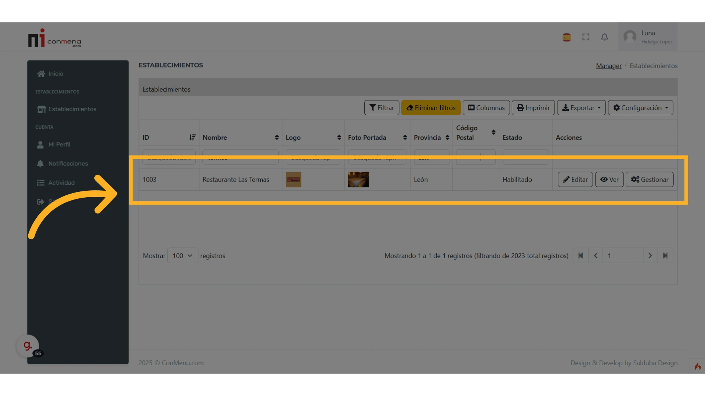Sort table by ID column
This screenshot has width=705, height=396.
click(192, 137)
